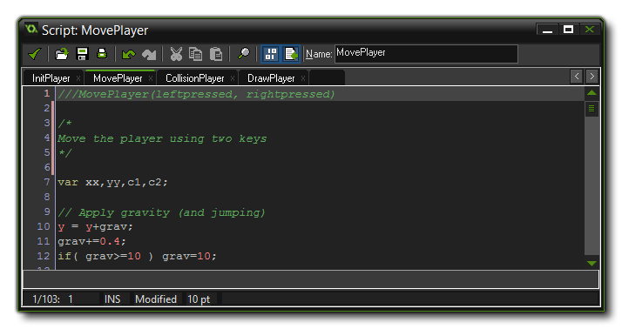The image size is (622, 329).
Task: Click the line 'var xx,yy,c1,c2;'
Action: point(112,182)
